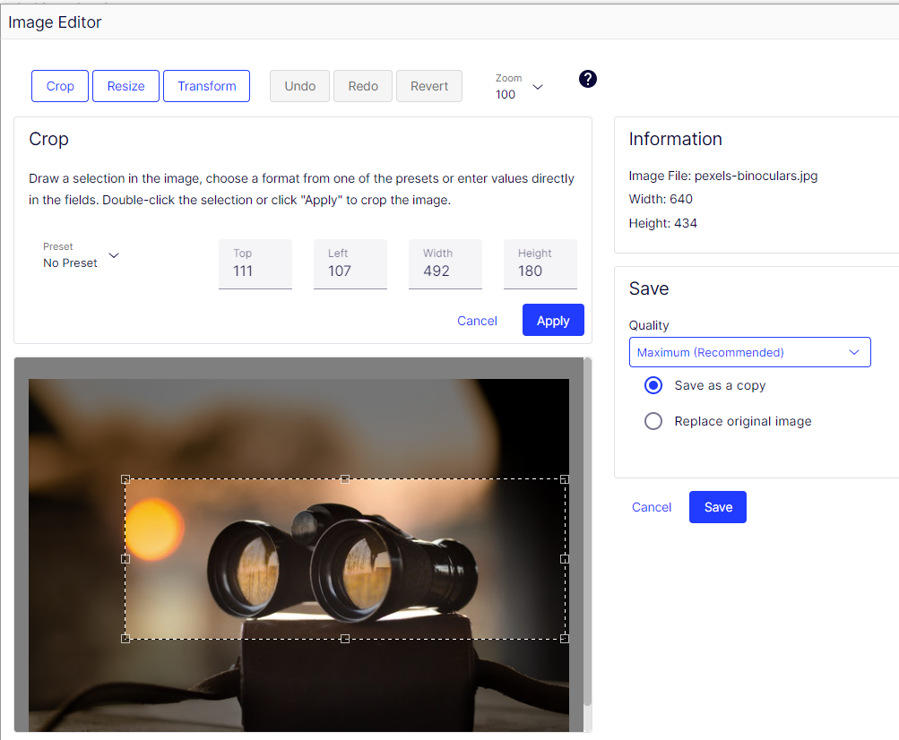The width and height of the screenshot is (899, 740).
Task: Switch to the Resize tool
Action: (x=125, y=86)
